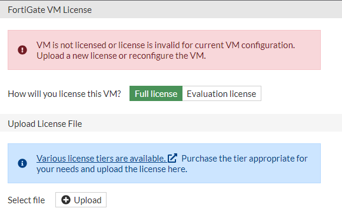This screenshot has height=215, width=342.
Task: Click the Upload License File section heading
Action: point(45,124)
